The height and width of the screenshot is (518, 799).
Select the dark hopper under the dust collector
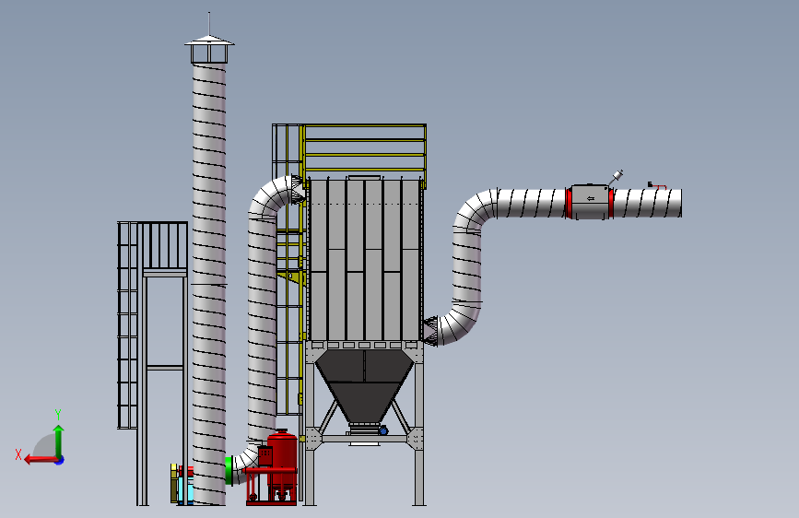coord(364,386)
